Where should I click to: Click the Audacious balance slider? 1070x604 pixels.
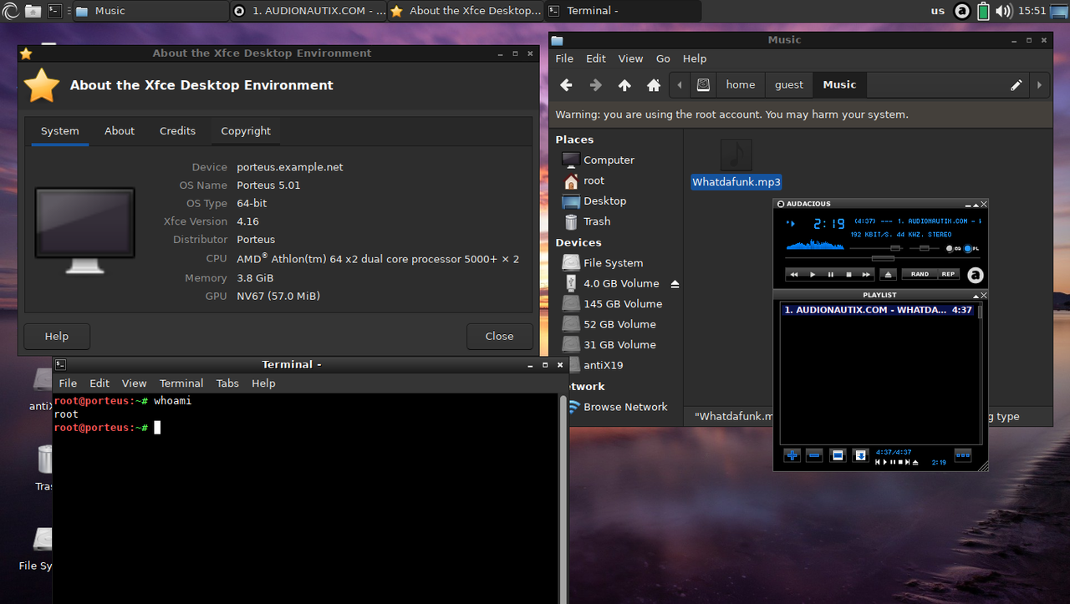[925, 248]
